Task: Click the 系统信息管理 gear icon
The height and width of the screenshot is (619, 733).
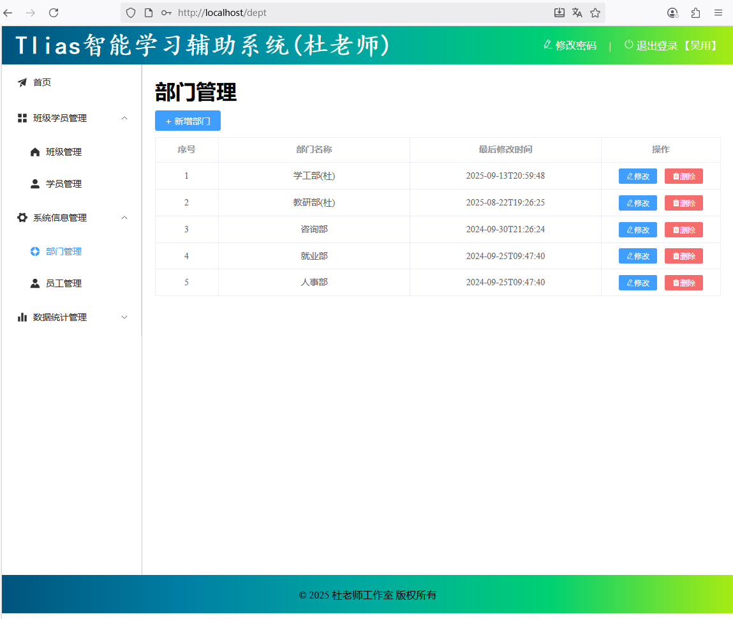Action: pyautogui.click(x=22, y=218)
